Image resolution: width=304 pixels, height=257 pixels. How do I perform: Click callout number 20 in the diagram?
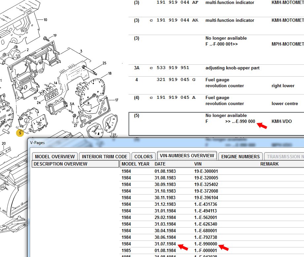pos(4,143)
